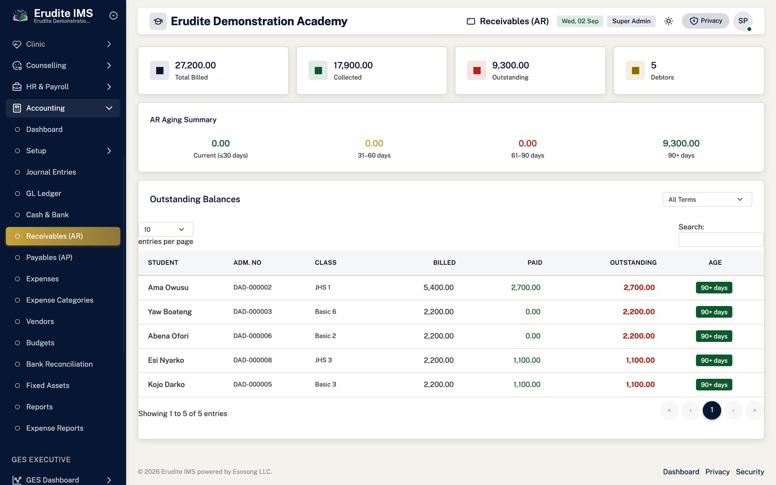Expand the Clinic menu chevron
776x485 pixels.
109,44
